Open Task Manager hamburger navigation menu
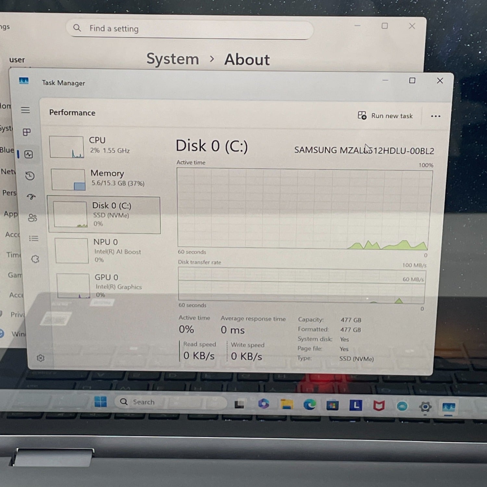 pyautogui.click(x=25, y=110)
